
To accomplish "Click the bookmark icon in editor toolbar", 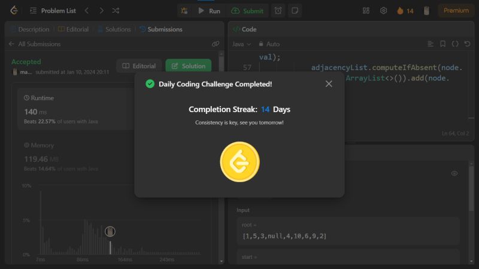I will pyautogui.click(x=442, y=44).
